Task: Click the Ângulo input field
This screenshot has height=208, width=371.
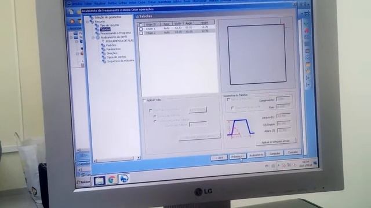Action: tap(284, 123)
